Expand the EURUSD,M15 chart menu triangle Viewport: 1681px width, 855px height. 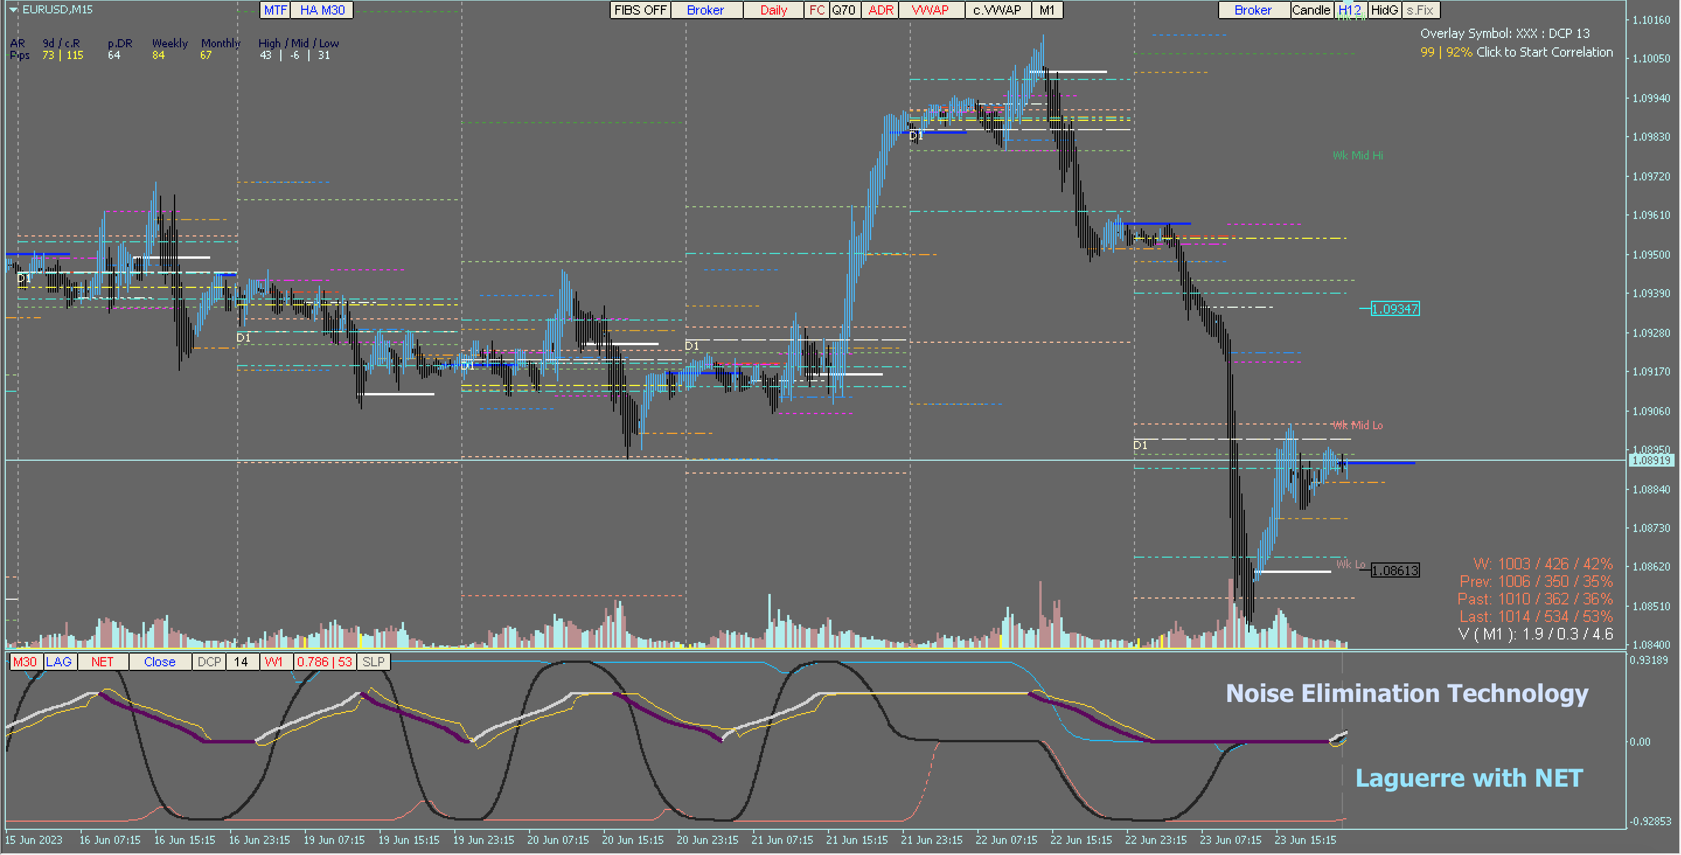pos(13,10)
